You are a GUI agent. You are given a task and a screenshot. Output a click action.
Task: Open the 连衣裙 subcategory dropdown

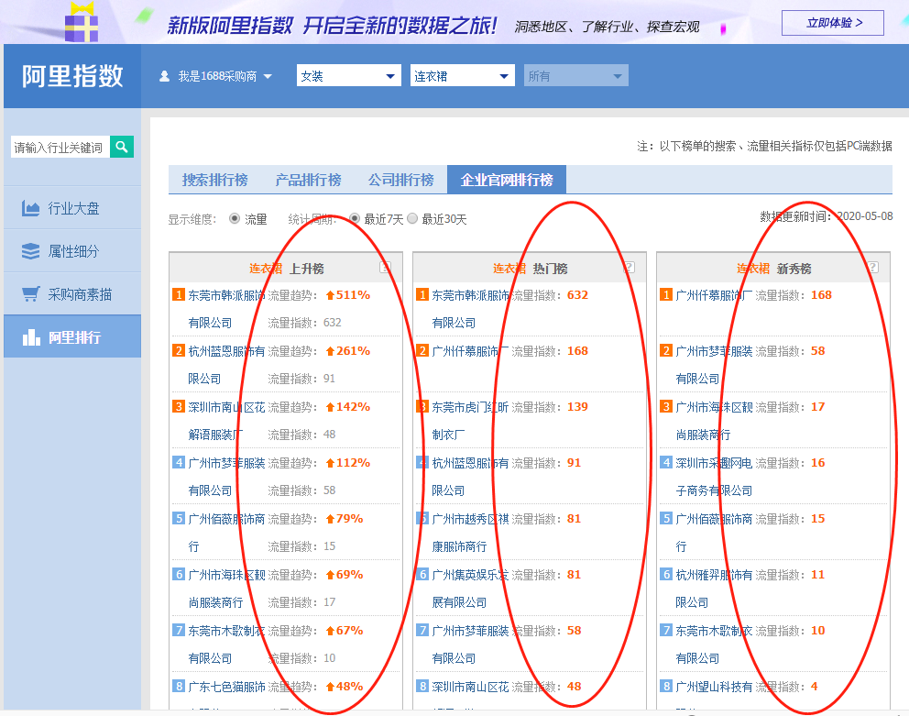click(462, 76)
